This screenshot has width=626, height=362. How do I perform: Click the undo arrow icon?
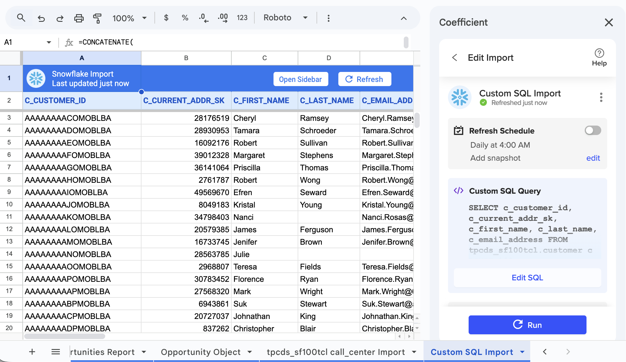pyautogui.click(x=41, y=18)
